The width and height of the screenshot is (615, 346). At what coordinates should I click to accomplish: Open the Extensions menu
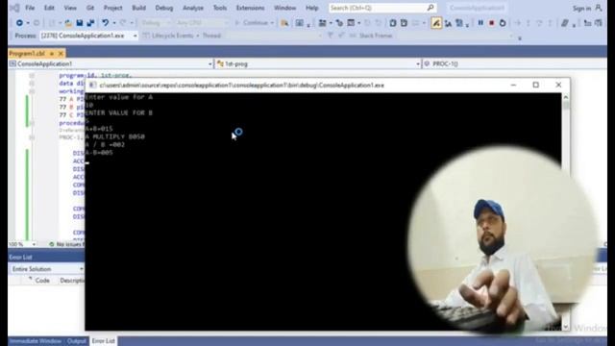250,8
